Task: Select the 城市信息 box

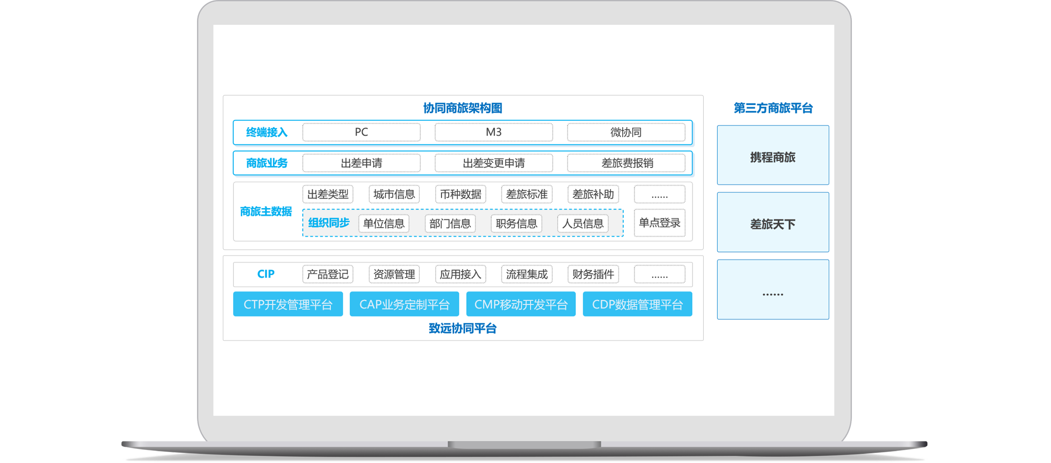Action: click(394, 194)
